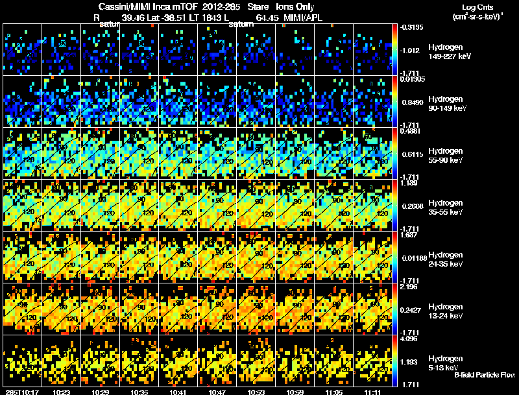Image resolution: width=519 pixels, height=395 pixels.
Task: Click the 'B-field Particle Flow' legend text
Action: point(485,375)
